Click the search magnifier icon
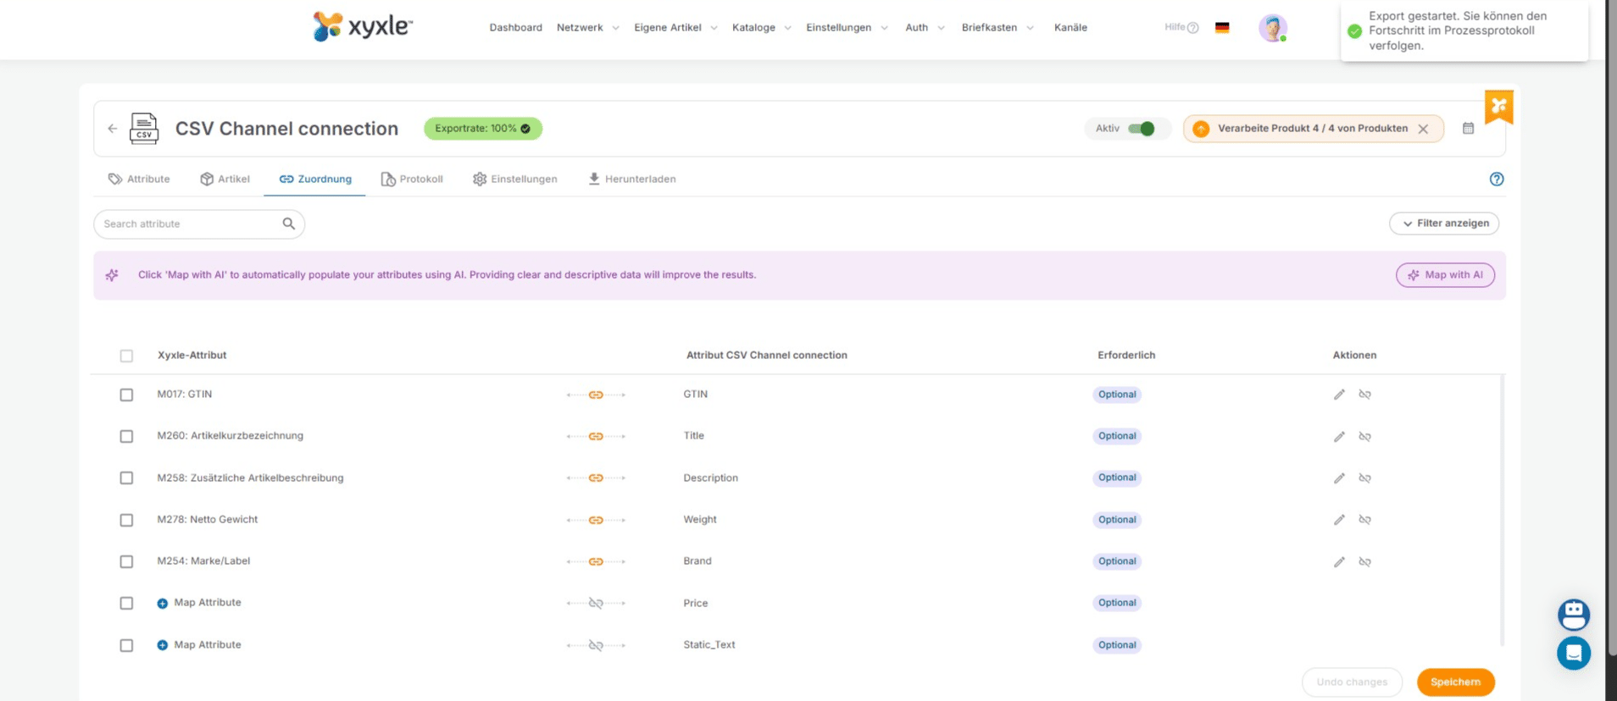This screenshot has width=1617, height=701. pyautogui.click(x=289, y=224)
